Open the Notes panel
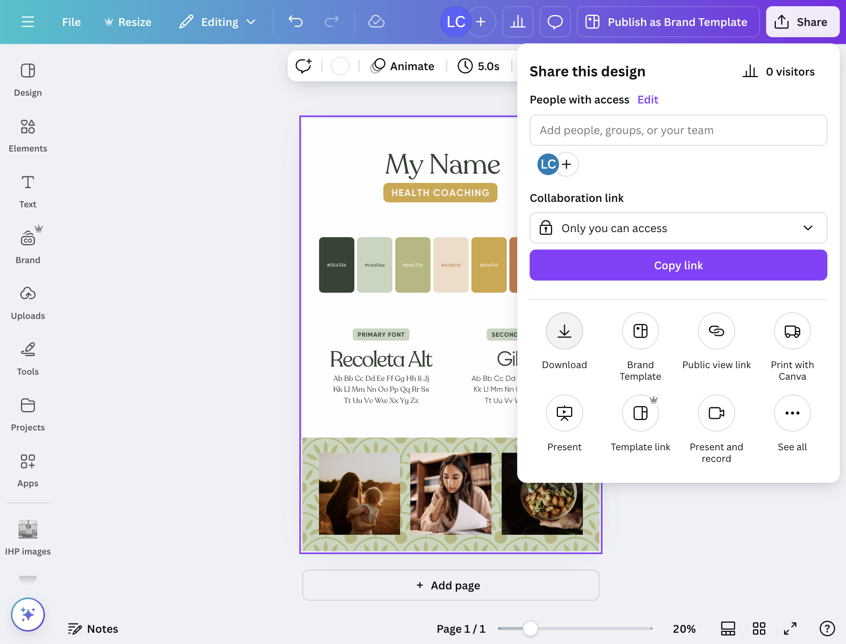Screen dimensions: 846x644 click(93, 629)
